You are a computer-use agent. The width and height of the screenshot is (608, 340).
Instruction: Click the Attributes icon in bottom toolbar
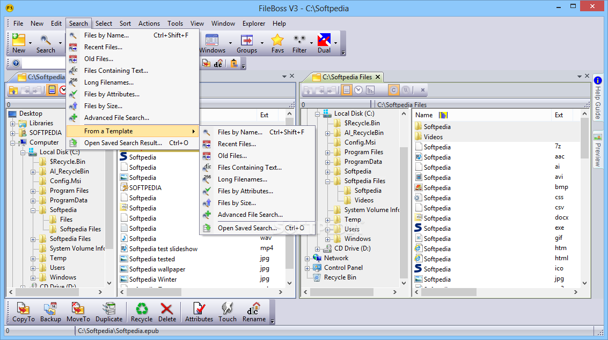click(x=199, y=308)
